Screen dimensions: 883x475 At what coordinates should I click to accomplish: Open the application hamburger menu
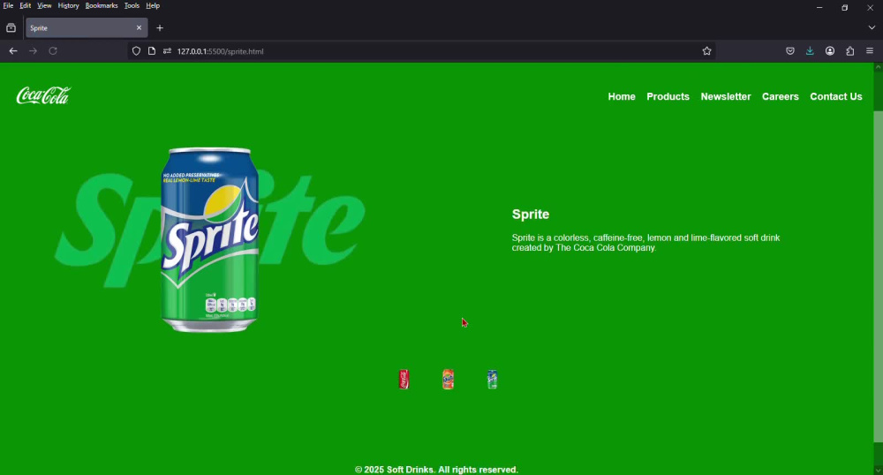point(870,51)
